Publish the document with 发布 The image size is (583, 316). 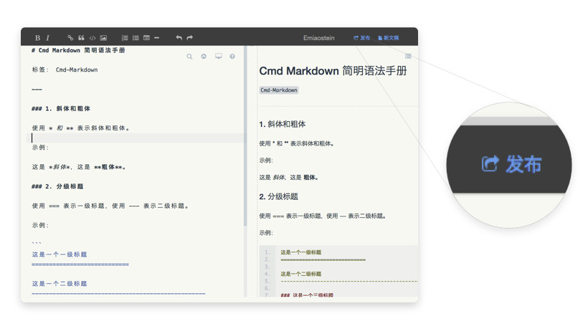coord(361,38)
